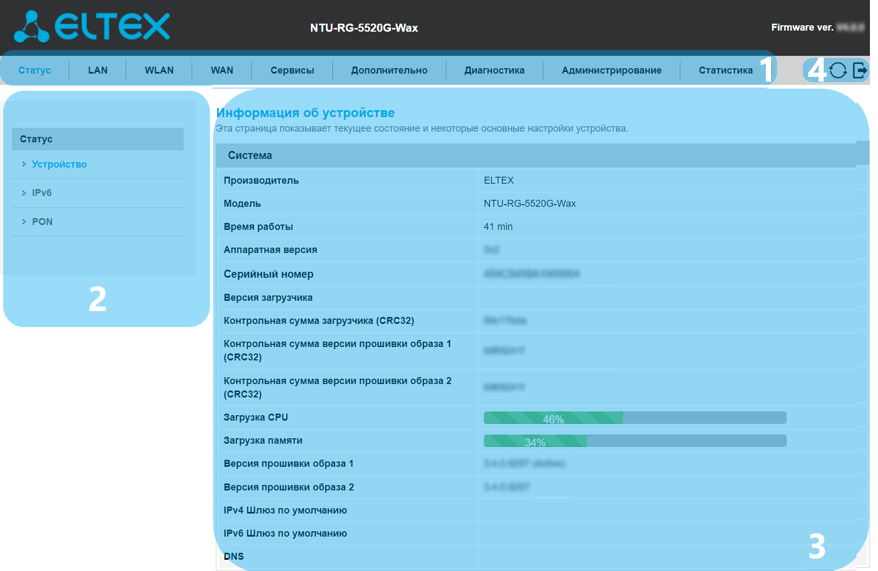Click the Загрузка CPU label
This screenshot has width=878, height=571.
coord(256,417)
